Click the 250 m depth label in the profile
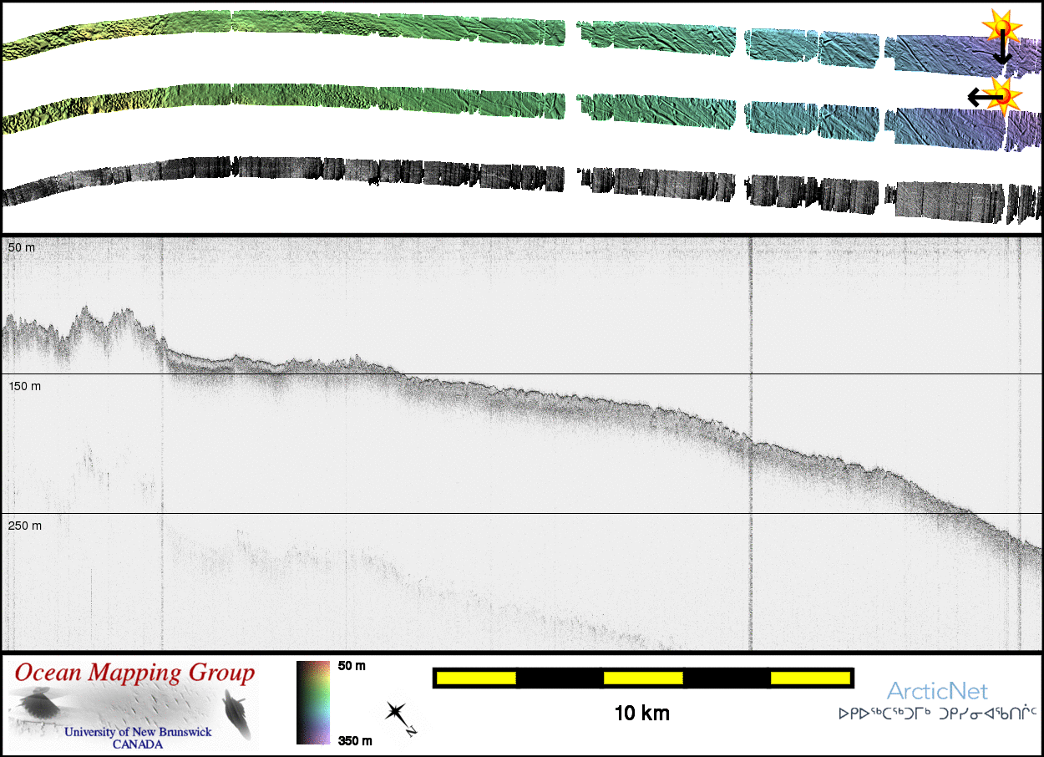The height and width of the screenshot is (757, 1044). pyautogui.click(x=25, y=526)
